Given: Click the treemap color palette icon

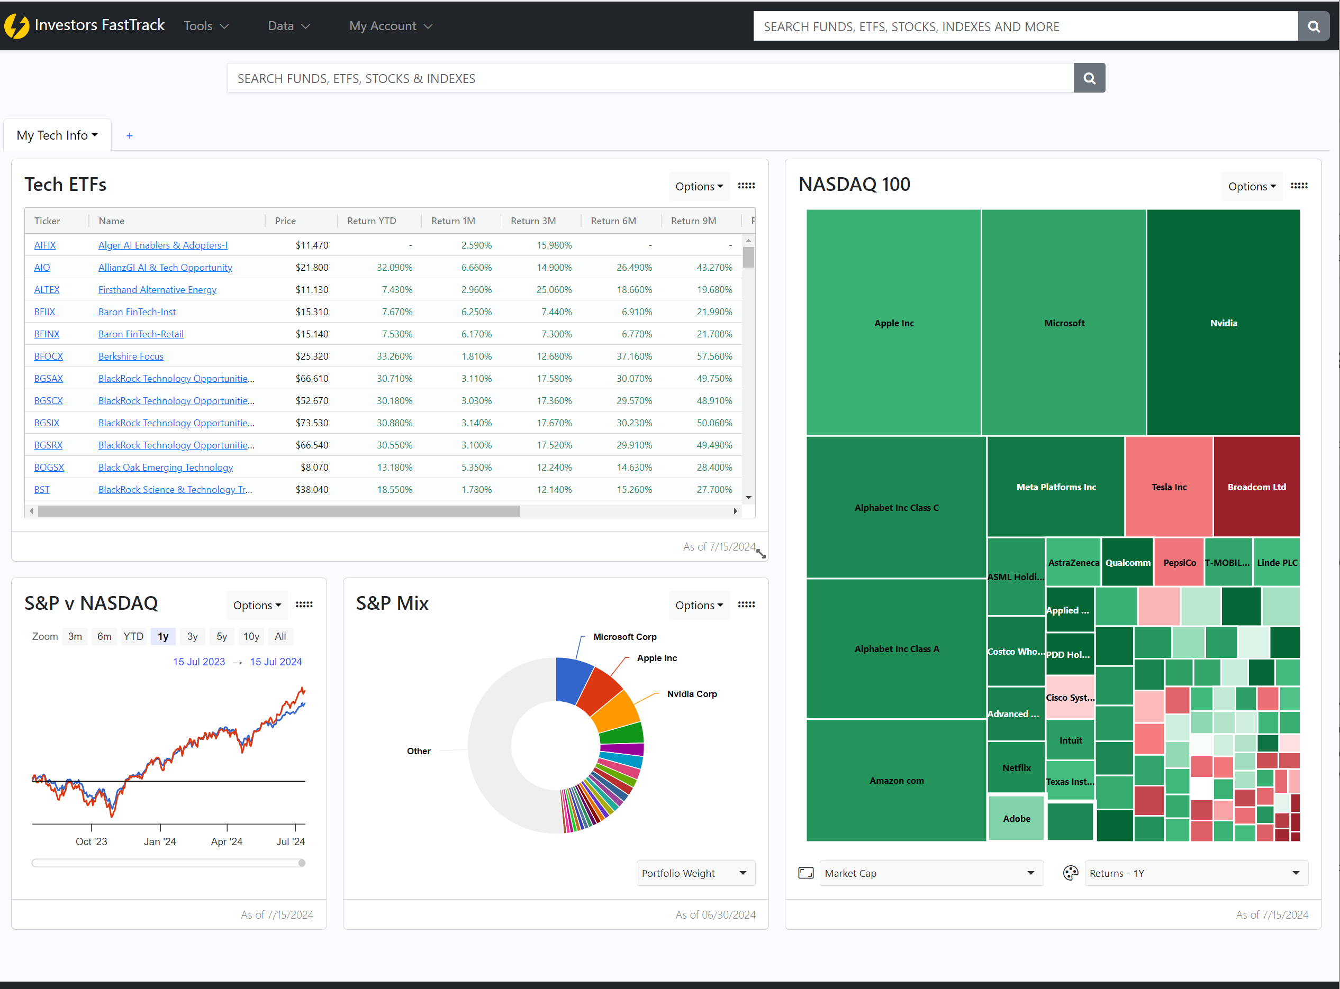Looking at the screenshot, I should (1071, 873).
